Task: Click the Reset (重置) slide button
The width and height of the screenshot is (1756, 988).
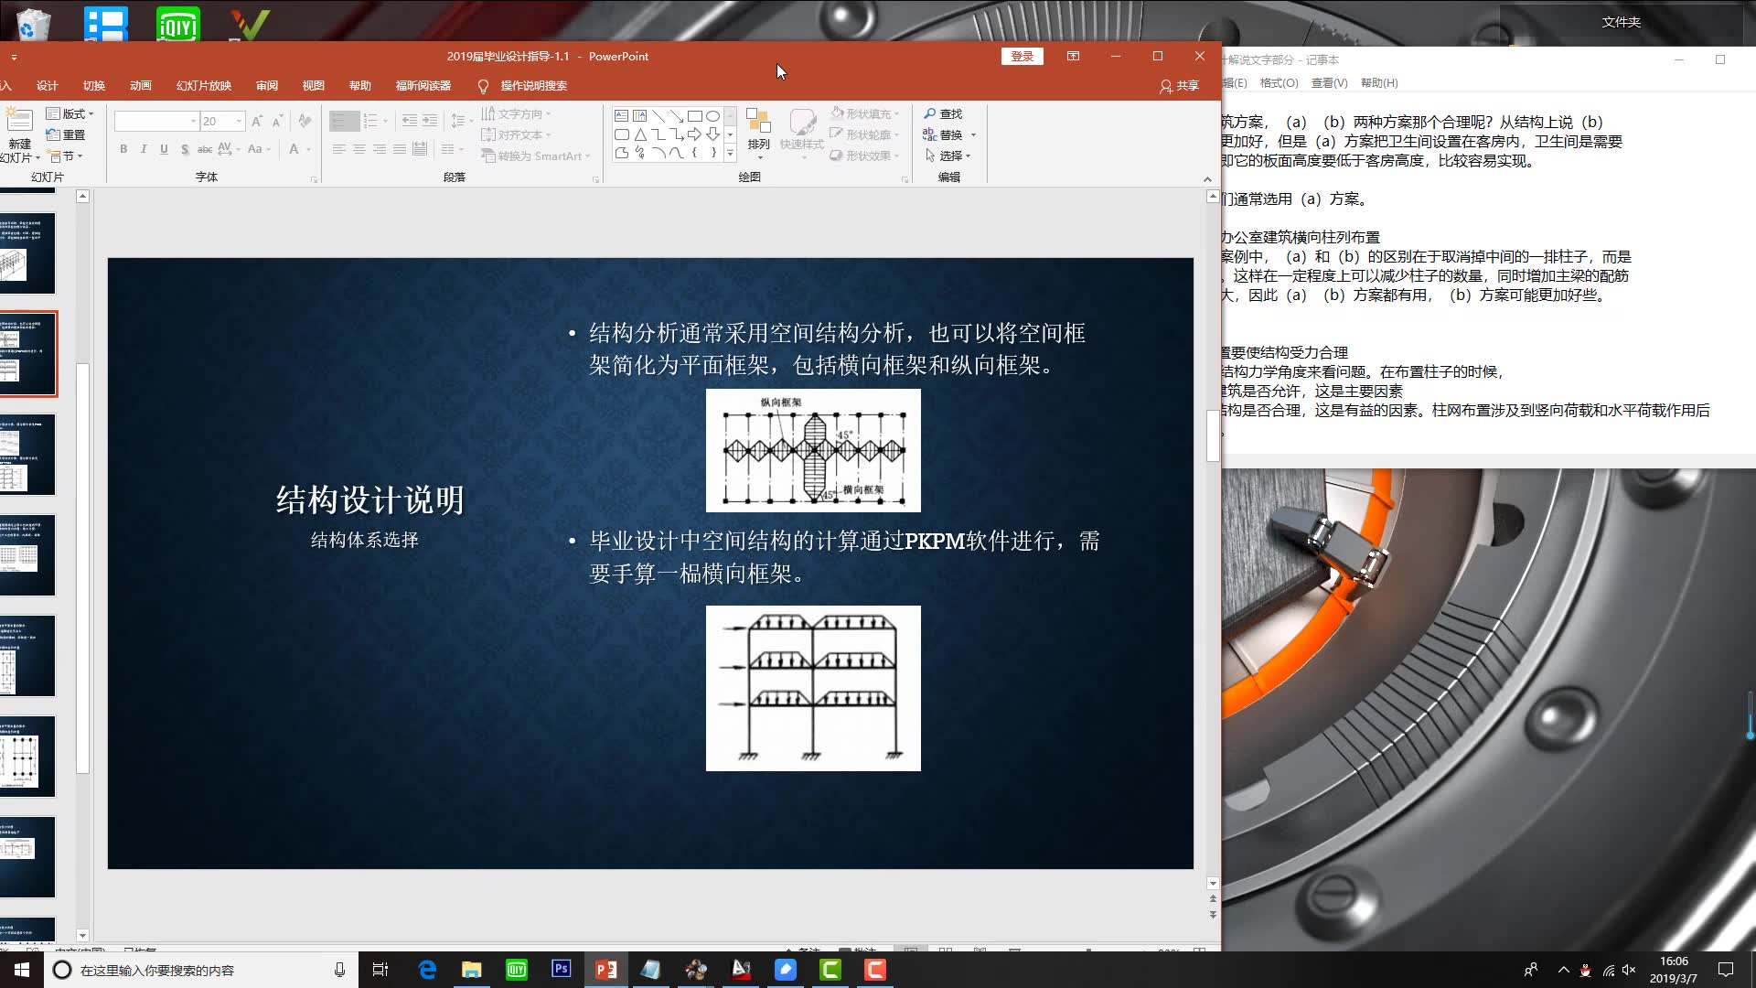Action: coord(67,134)
